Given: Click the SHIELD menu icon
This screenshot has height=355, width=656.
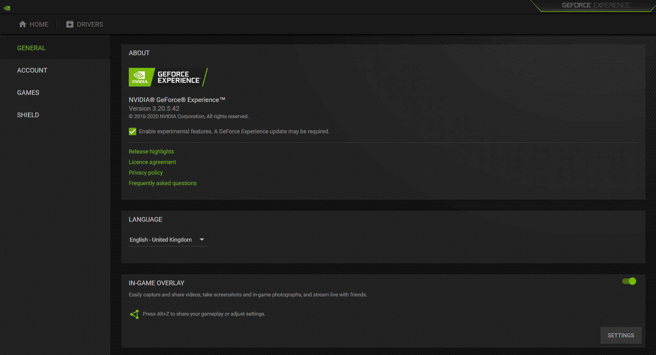Looking at the screenshot, I should 28,114.
